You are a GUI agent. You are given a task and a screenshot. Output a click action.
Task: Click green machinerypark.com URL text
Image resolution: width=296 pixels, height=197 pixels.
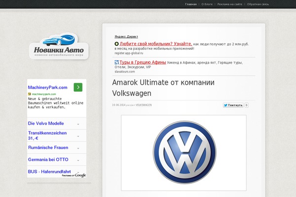click(44, 94)
